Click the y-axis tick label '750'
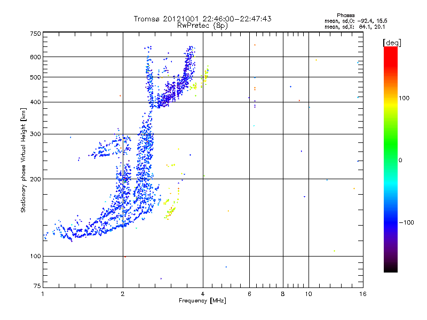The height and width of the screenshot is (320, 427). (35, 34)
